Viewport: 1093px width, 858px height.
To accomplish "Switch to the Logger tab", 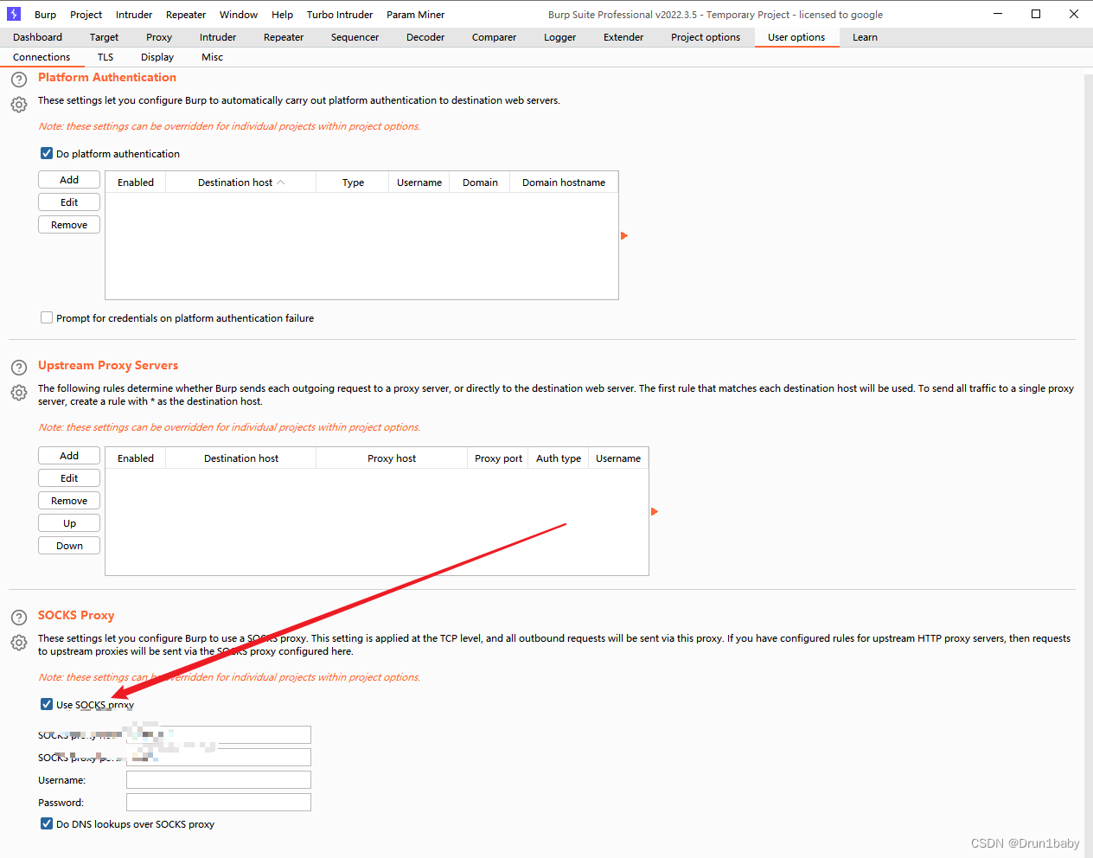I will coord(559,37).
